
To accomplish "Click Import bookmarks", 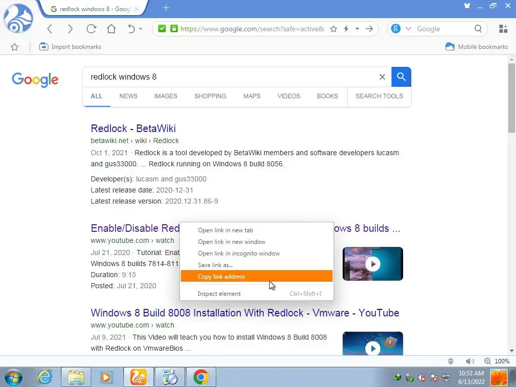I will point(70,47).
